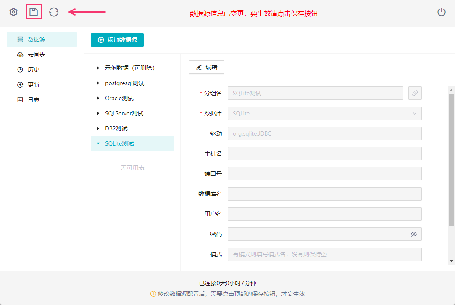Image resolution: width=455 pixels, height=305 pixels.
Task: Click the 编辑 button
Action: point(207,67)
